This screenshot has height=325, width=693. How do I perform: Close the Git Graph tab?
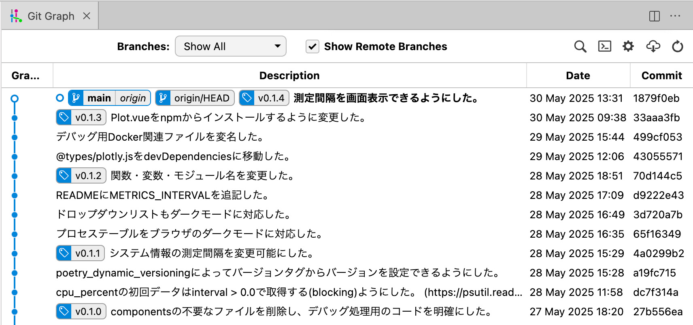[87, 16]
